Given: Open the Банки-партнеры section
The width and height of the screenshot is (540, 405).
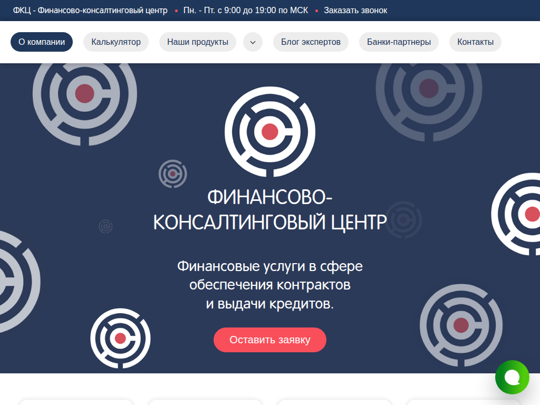Looking at the screenshot, I should point(399,42).
